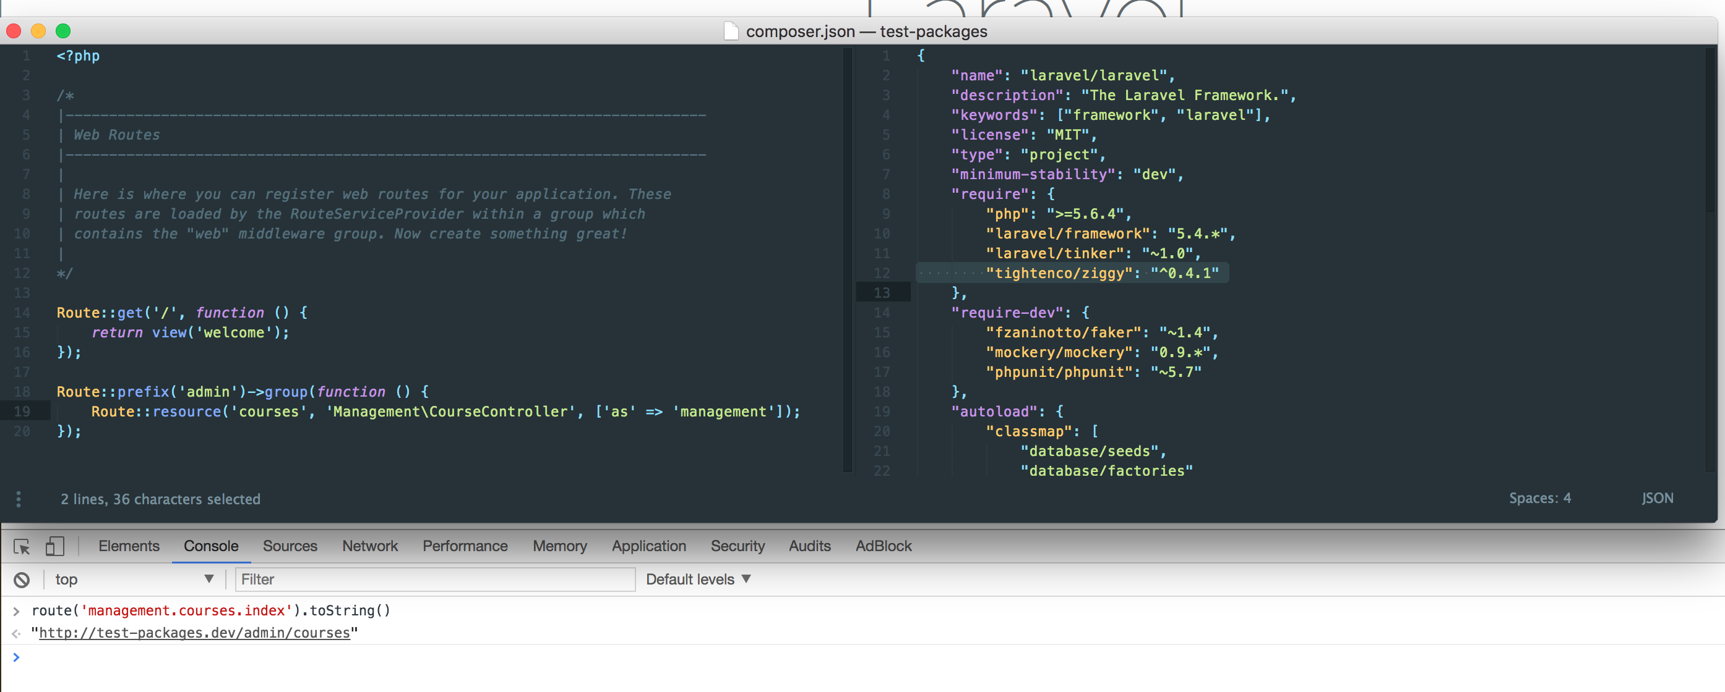Switch to the Network tab

(369, 546)
